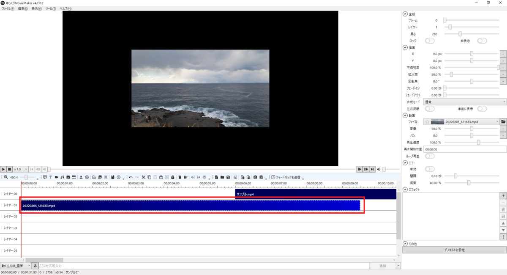Copy the selected item with the copy icon
Image resolution: width=507 pixels, height=275 pixels.
(x=150, y=177)
